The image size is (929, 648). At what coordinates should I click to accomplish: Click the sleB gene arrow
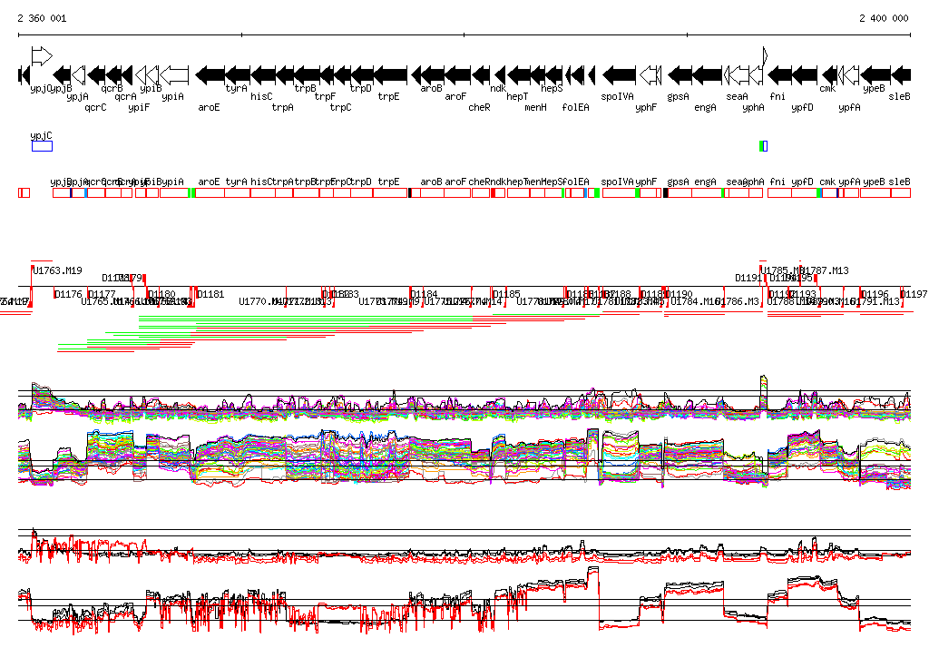click(x=901, y=74)
